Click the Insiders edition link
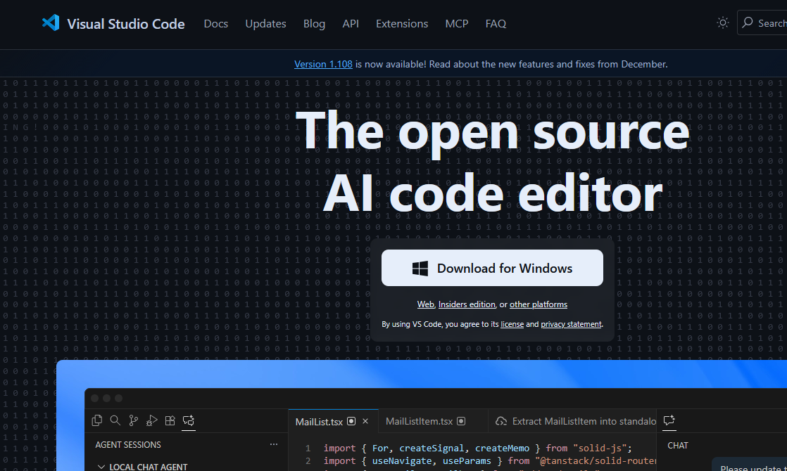The height and width of the screenshot is (471, 787). pos(467,304)
